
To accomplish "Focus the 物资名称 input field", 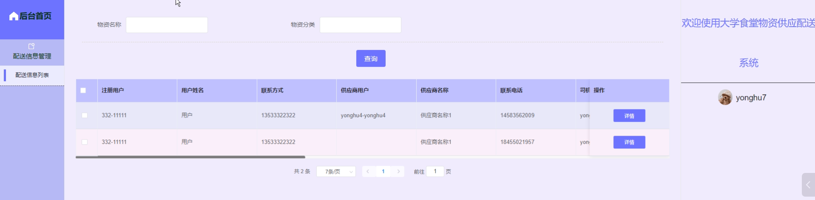I will coord(166,25).
